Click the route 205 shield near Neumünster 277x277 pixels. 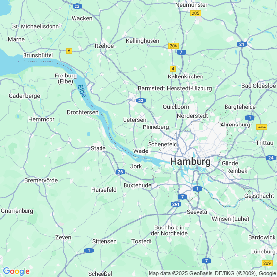pos(196,13)
